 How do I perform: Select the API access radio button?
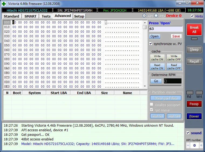[144, 16]
